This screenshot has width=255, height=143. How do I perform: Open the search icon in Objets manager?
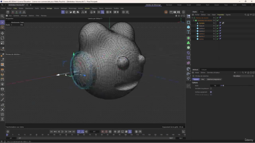[245, 15]
